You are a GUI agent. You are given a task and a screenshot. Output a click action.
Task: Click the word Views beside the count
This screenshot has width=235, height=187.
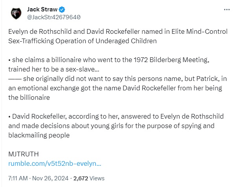click(97, 178)
